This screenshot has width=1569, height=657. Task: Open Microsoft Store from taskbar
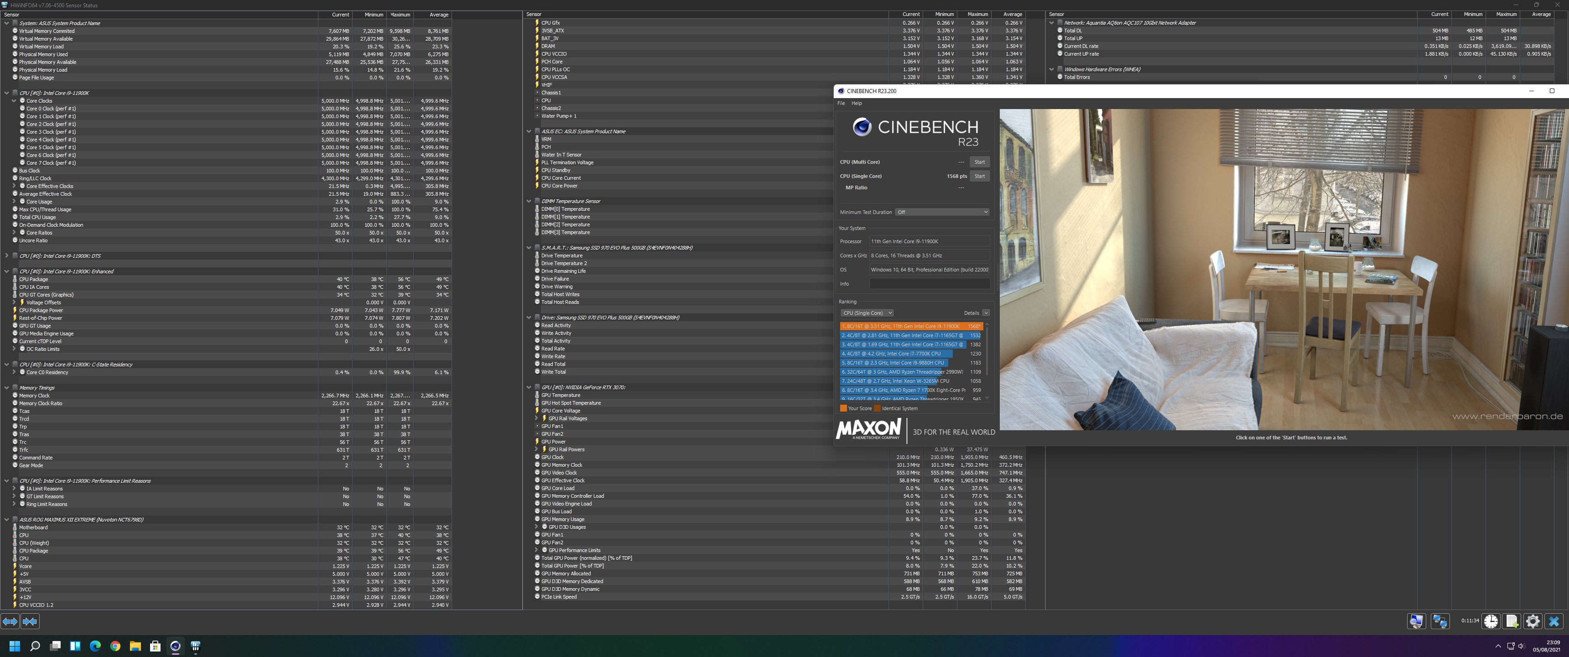click(x=156, y=646)
